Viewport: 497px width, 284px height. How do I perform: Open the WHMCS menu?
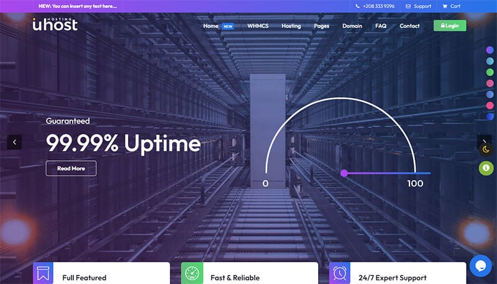[258, 26]
